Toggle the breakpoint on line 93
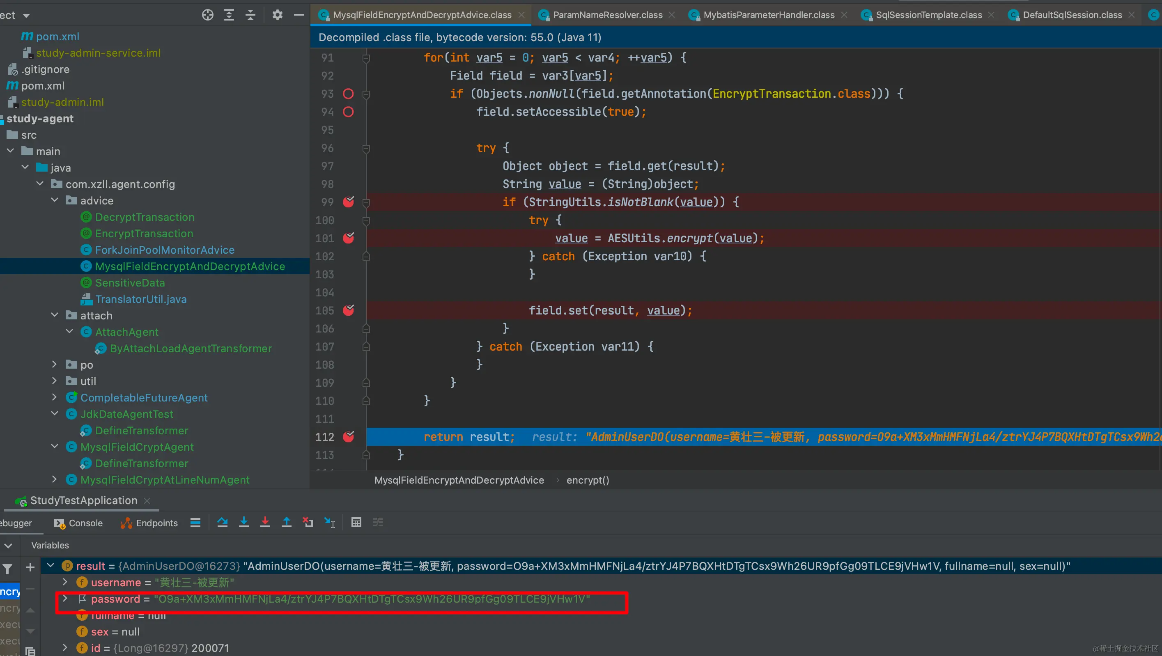The width and height of the screenshot is (1162, 656). pos(348,94)
